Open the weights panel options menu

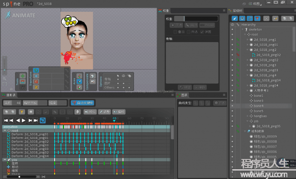(x=224, y=10)
